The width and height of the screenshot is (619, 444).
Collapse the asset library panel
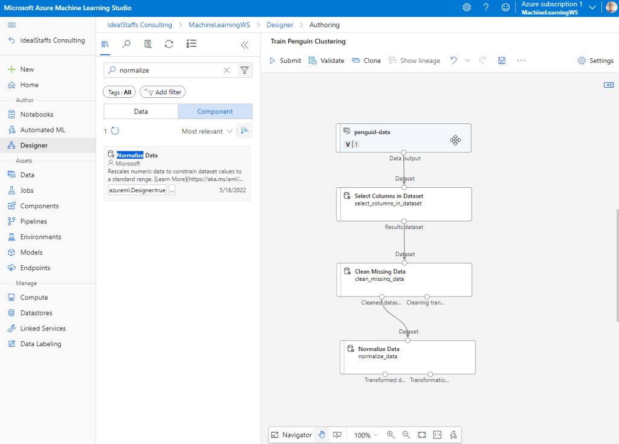point(244,44)
